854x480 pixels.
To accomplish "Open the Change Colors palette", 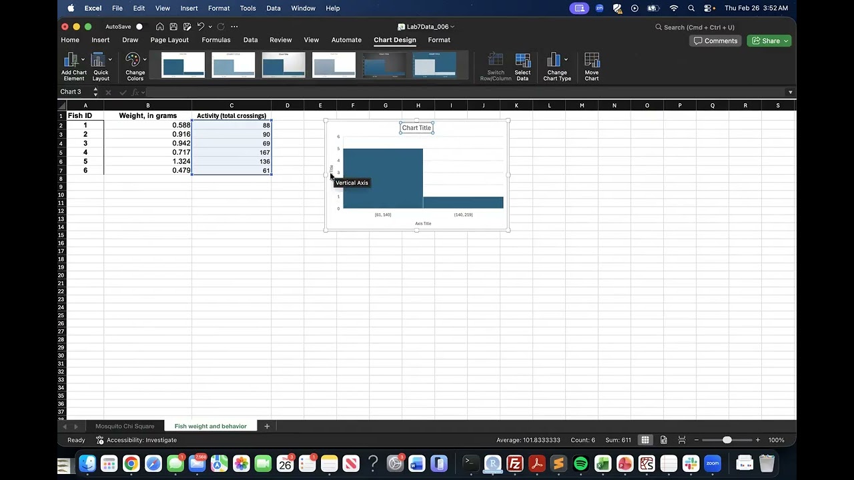I will pyautogui.click(x=135, y=67).
